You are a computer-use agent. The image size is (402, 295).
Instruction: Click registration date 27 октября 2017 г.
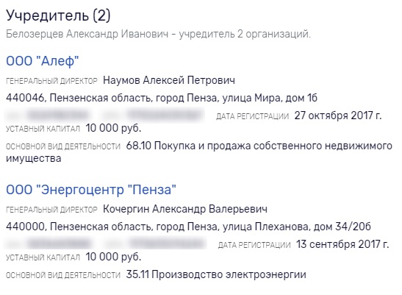[338, 115]
